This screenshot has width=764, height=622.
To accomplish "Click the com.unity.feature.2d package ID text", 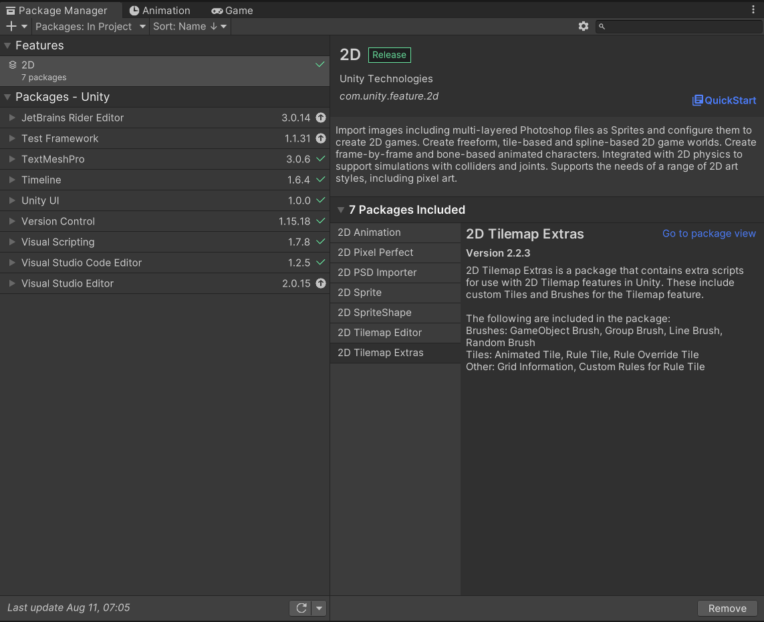I will pyautogui.click(x=389, y=96).
